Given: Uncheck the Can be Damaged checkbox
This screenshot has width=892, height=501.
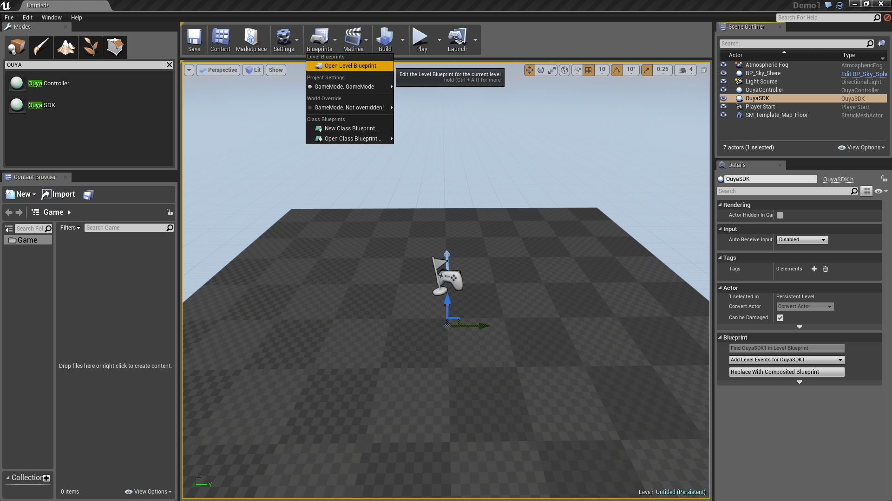Looking at the screenshot, I should point(780,318).
